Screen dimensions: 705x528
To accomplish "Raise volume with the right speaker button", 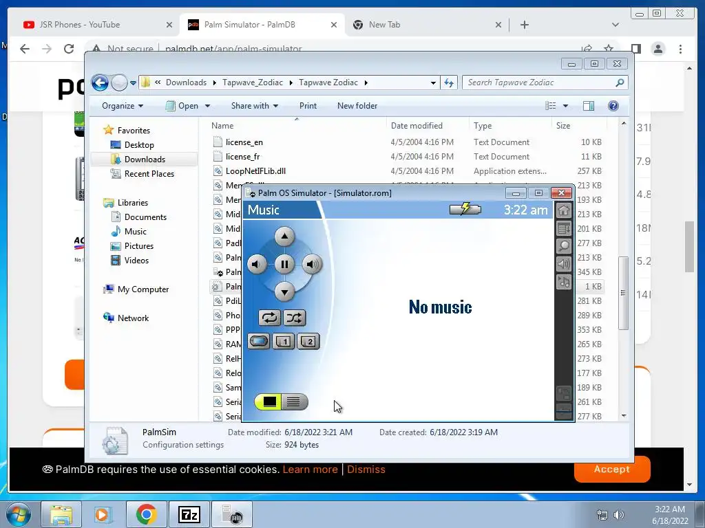I will (x=312, y=265).
